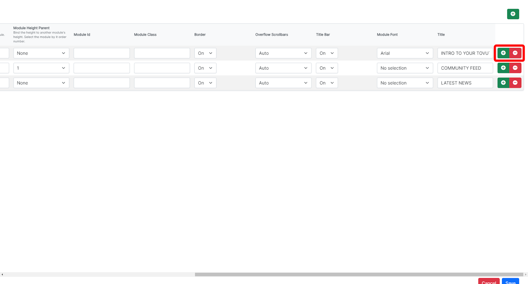Click the Title Bar column header
Viewport: 528px width, 284px height.
pyautogui.click(x=323, y=35)
